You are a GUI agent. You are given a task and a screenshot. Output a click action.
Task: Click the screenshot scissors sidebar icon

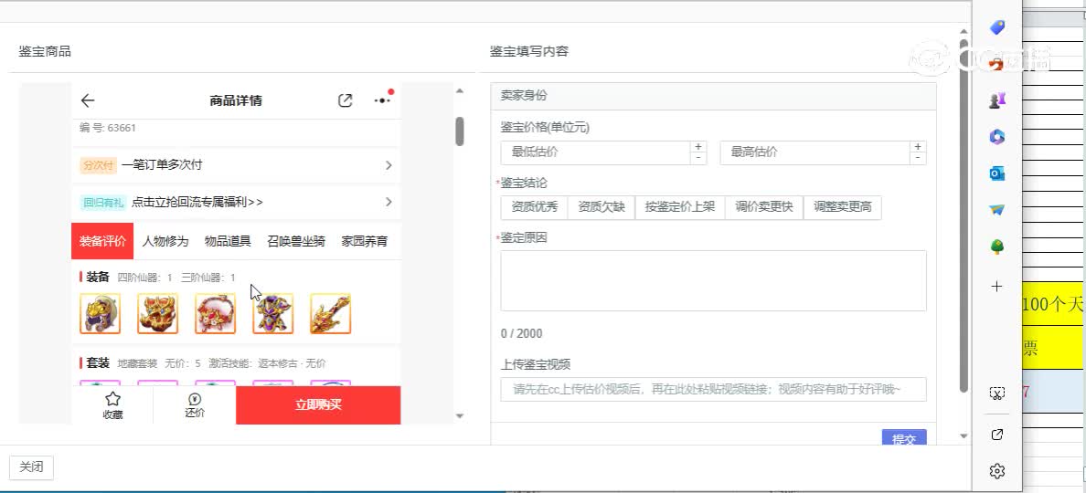[x=997, y=393]
